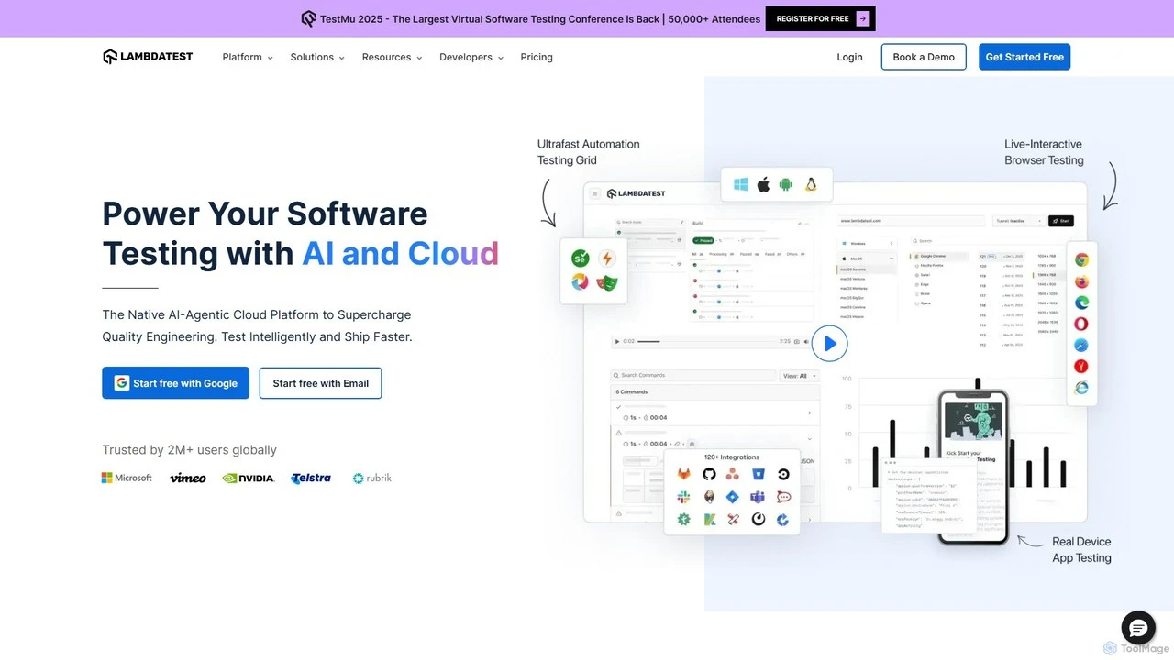
Task: Click the NVIDIA logo
Action: click(249, 478)
